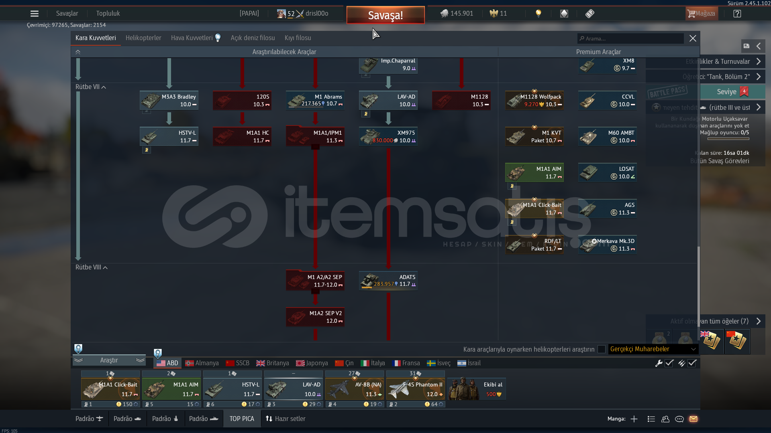This screenshot has width=771, height=433.
Task: Enable researching helicopters with ground vehicles checkbox
Action: tap(601, 349)
